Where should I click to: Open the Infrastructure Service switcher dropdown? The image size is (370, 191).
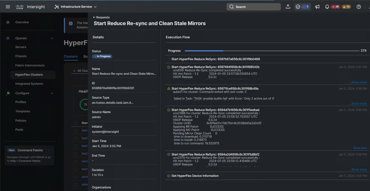coord(76,7)
